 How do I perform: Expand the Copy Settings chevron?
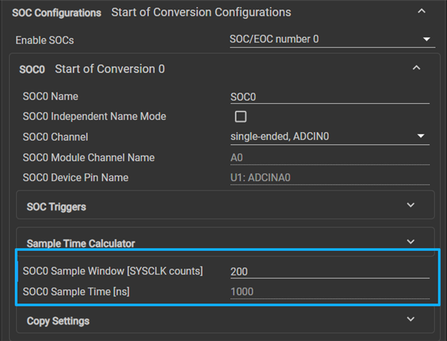411,320
